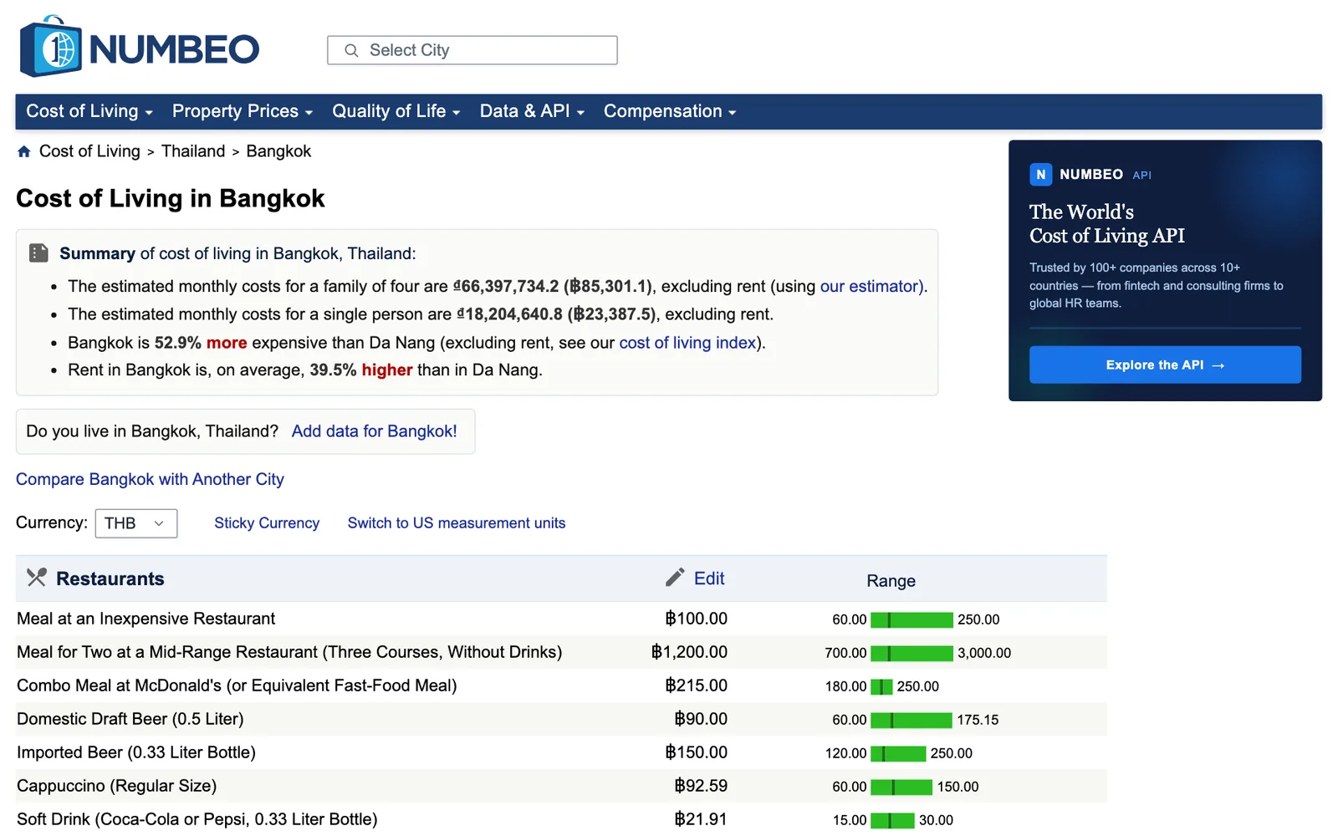Switch to US measurement units
This screenshot has height=836, width=1338.
tap(457, 523)
